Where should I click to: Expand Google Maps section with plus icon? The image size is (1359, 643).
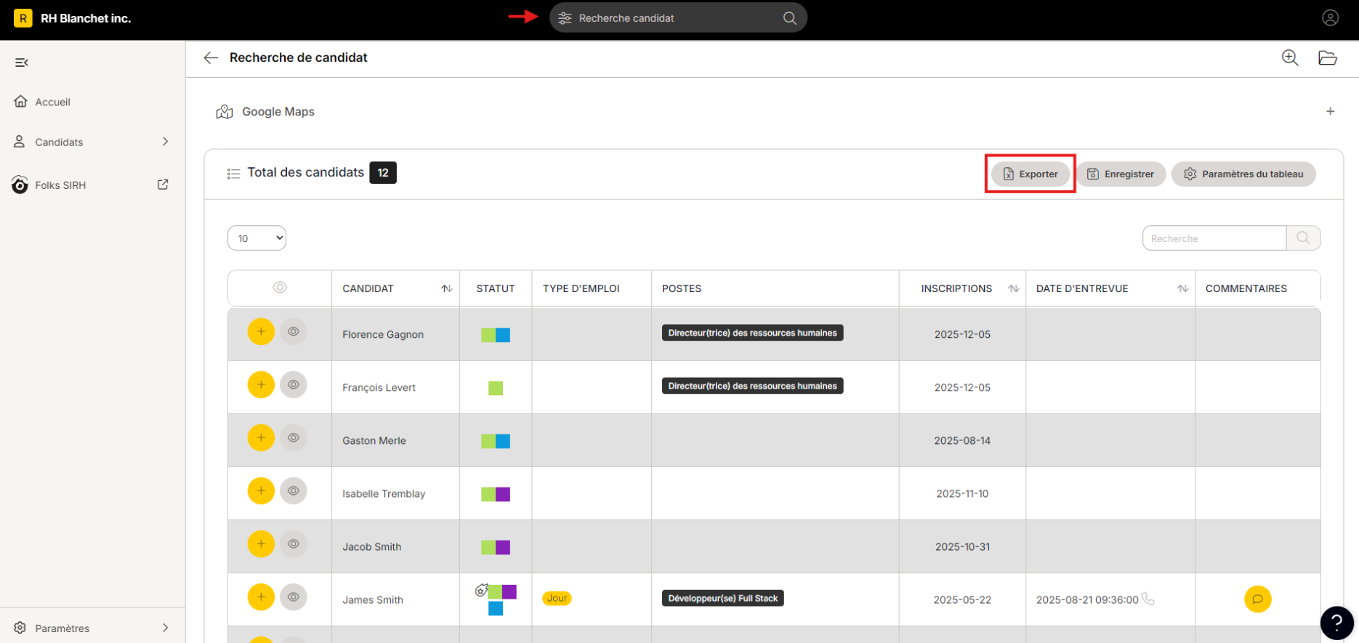tap(1330, 111)
